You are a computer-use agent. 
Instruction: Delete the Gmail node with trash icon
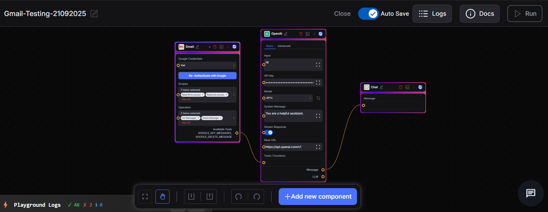[215, 47]
